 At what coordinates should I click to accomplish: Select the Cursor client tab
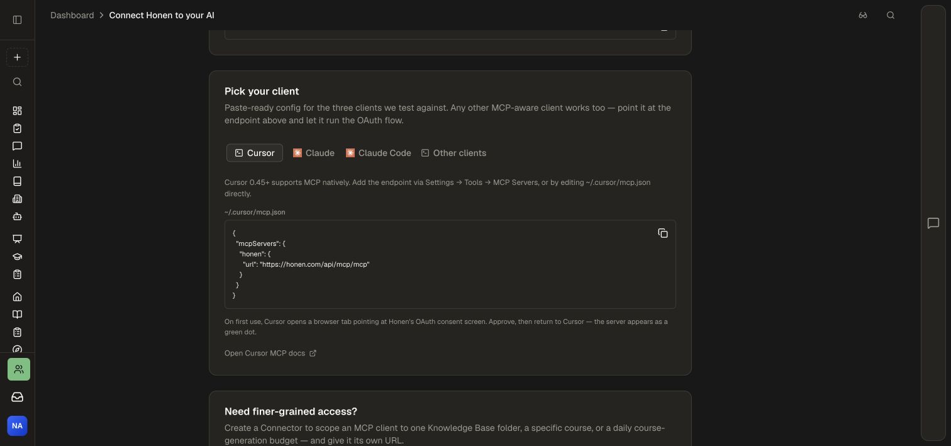click(255, 153)
